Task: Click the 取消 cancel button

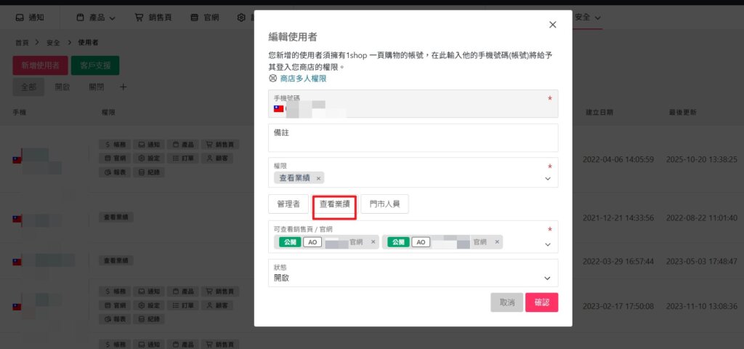Action: tap(506, 302)
